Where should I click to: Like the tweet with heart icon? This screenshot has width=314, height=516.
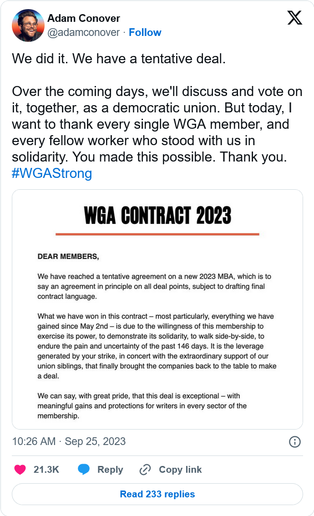(x=20, y=470)
